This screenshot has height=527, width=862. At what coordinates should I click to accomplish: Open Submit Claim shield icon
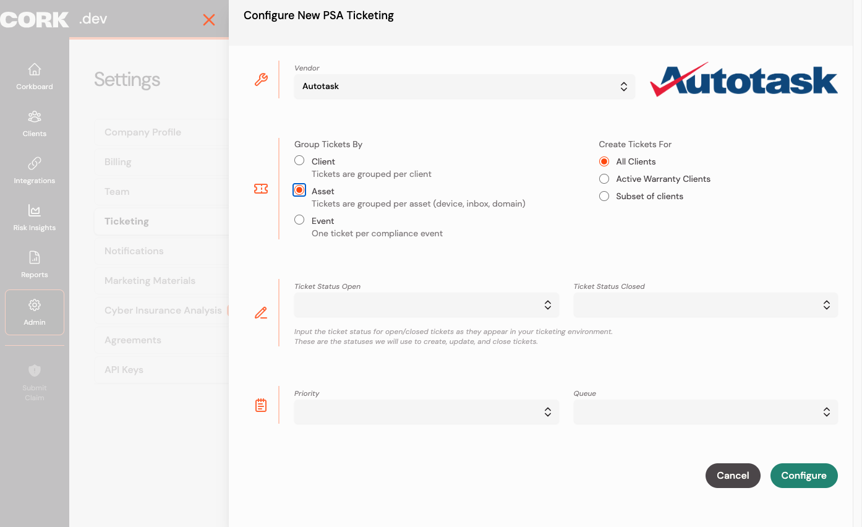point(35,371)
